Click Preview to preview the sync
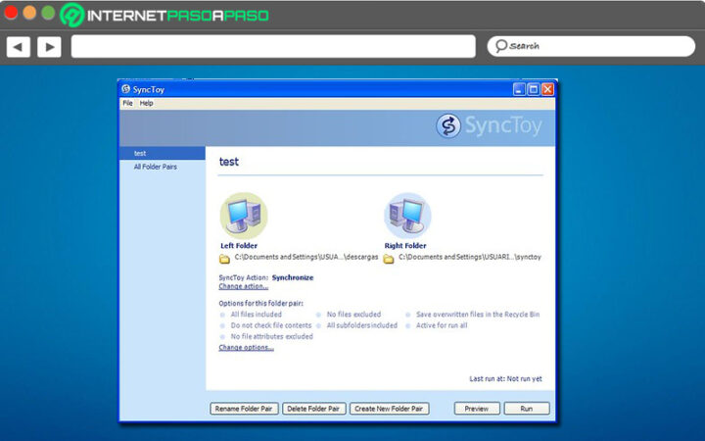705x441 pixels. 476,408
